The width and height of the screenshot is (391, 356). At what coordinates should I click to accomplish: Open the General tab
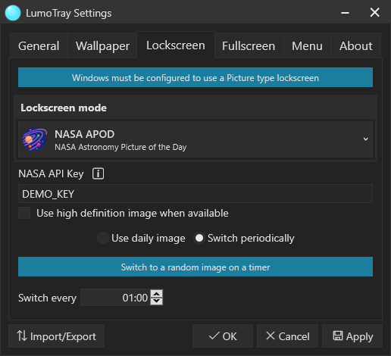pyautogui.click(x=39, y=46)
